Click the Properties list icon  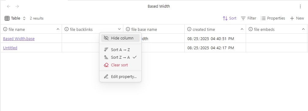[263, 18]
